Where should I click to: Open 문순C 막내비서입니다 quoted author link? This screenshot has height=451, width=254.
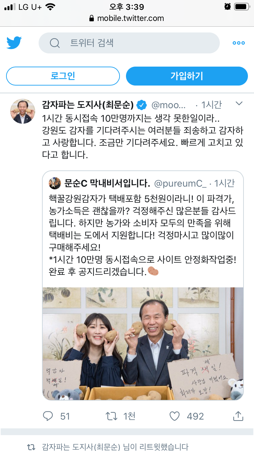107,184
